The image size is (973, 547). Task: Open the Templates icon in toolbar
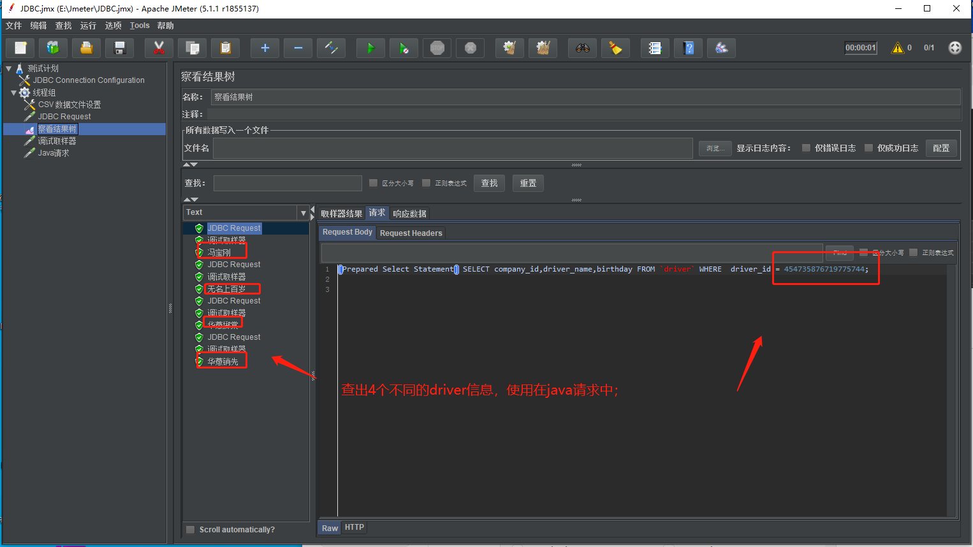[x=53, y=48]
